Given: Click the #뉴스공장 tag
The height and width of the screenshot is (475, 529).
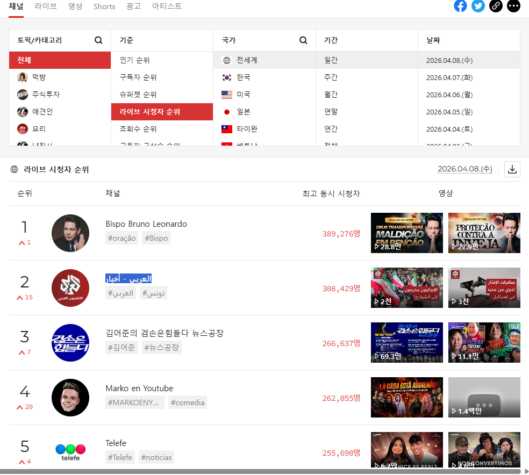Looking at the screenshot, I should (x=162, y=347).
